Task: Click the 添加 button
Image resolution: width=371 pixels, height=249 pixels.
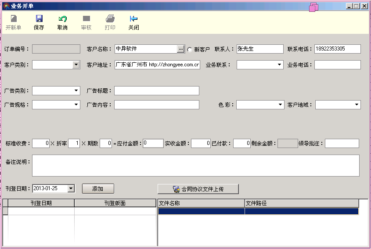Action: pos(98,188)
